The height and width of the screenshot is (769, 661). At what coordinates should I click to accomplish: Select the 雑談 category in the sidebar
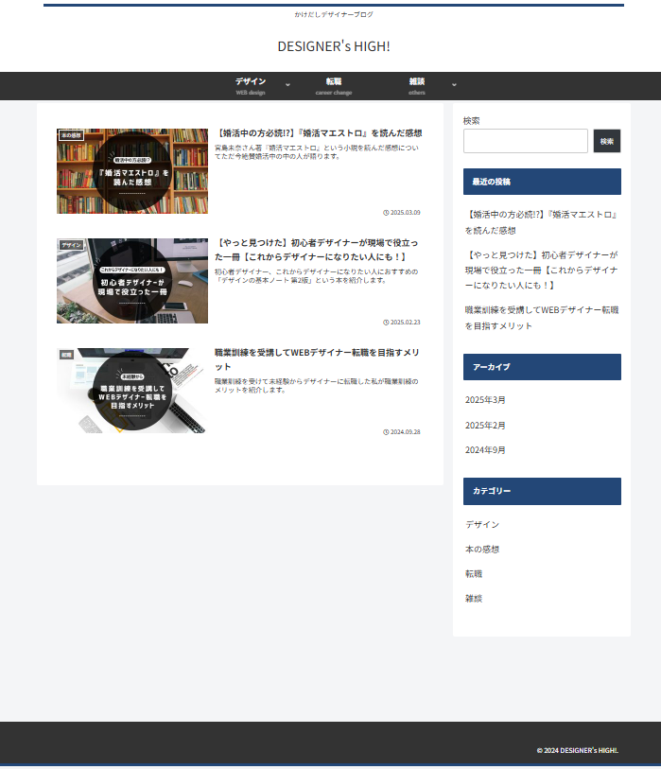[474, 598]
